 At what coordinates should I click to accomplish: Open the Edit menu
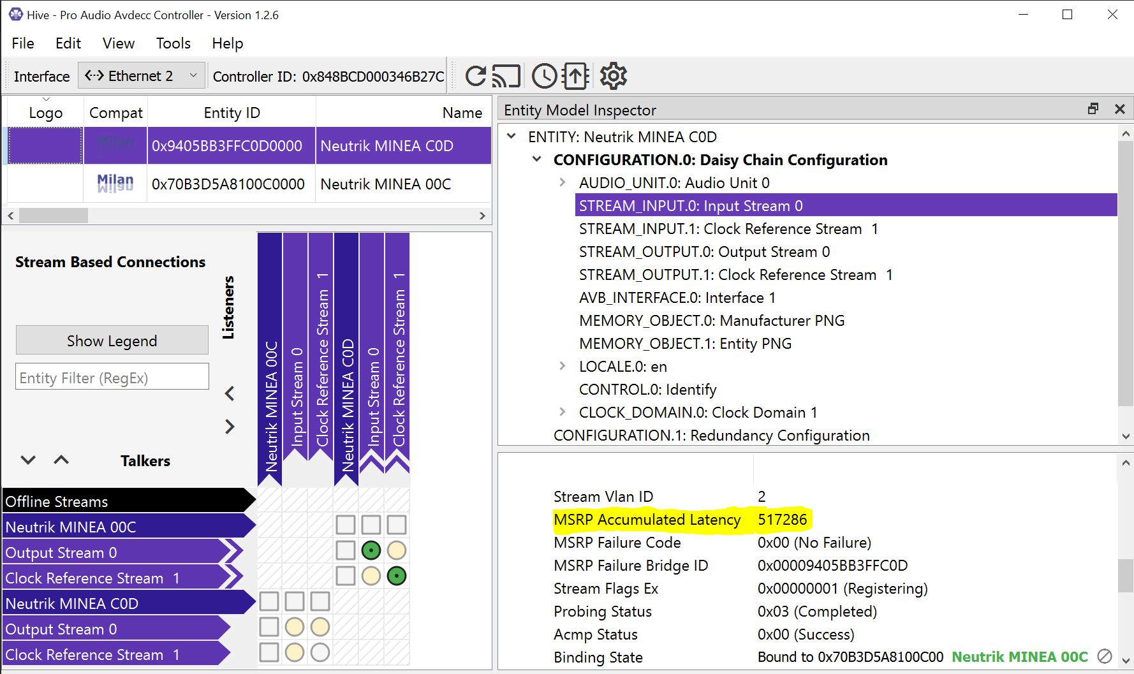click(68, 43)
